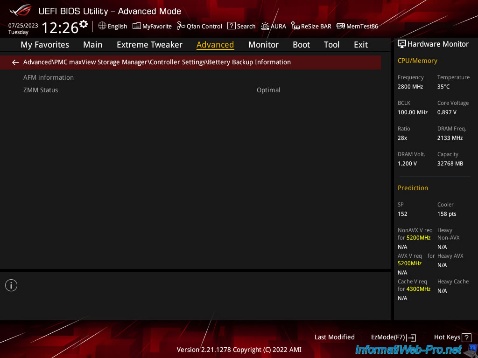Switch to EzMode via the F7 button
The image size is (478, 358).
[x=393, y=337]
